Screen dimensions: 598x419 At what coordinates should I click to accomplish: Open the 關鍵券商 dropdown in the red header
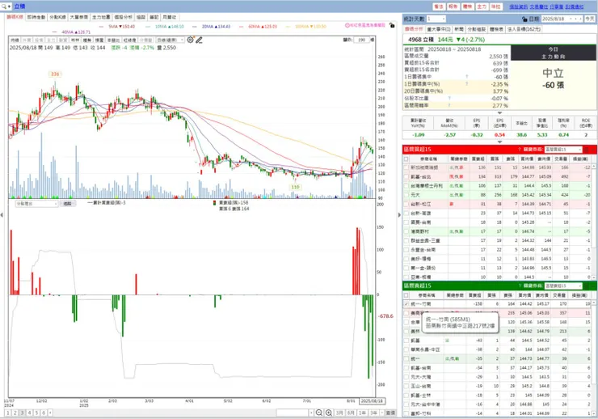[x=563, y=149]
